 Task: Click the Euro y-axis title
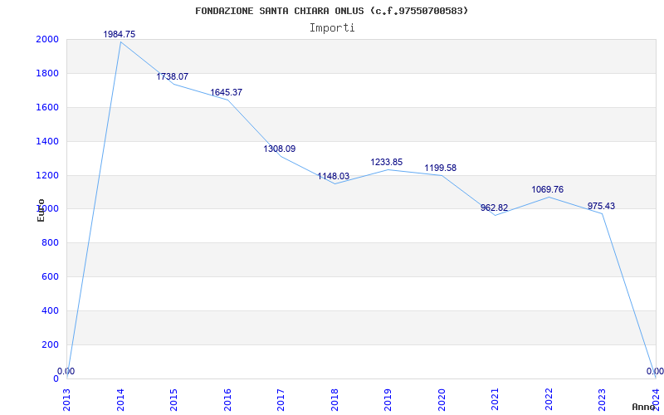(41, 210)
